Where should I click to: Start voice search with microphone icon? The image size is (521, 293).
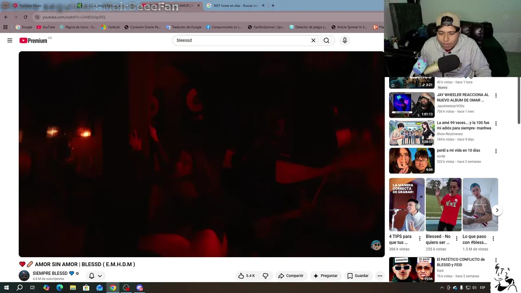coord(345,40)
